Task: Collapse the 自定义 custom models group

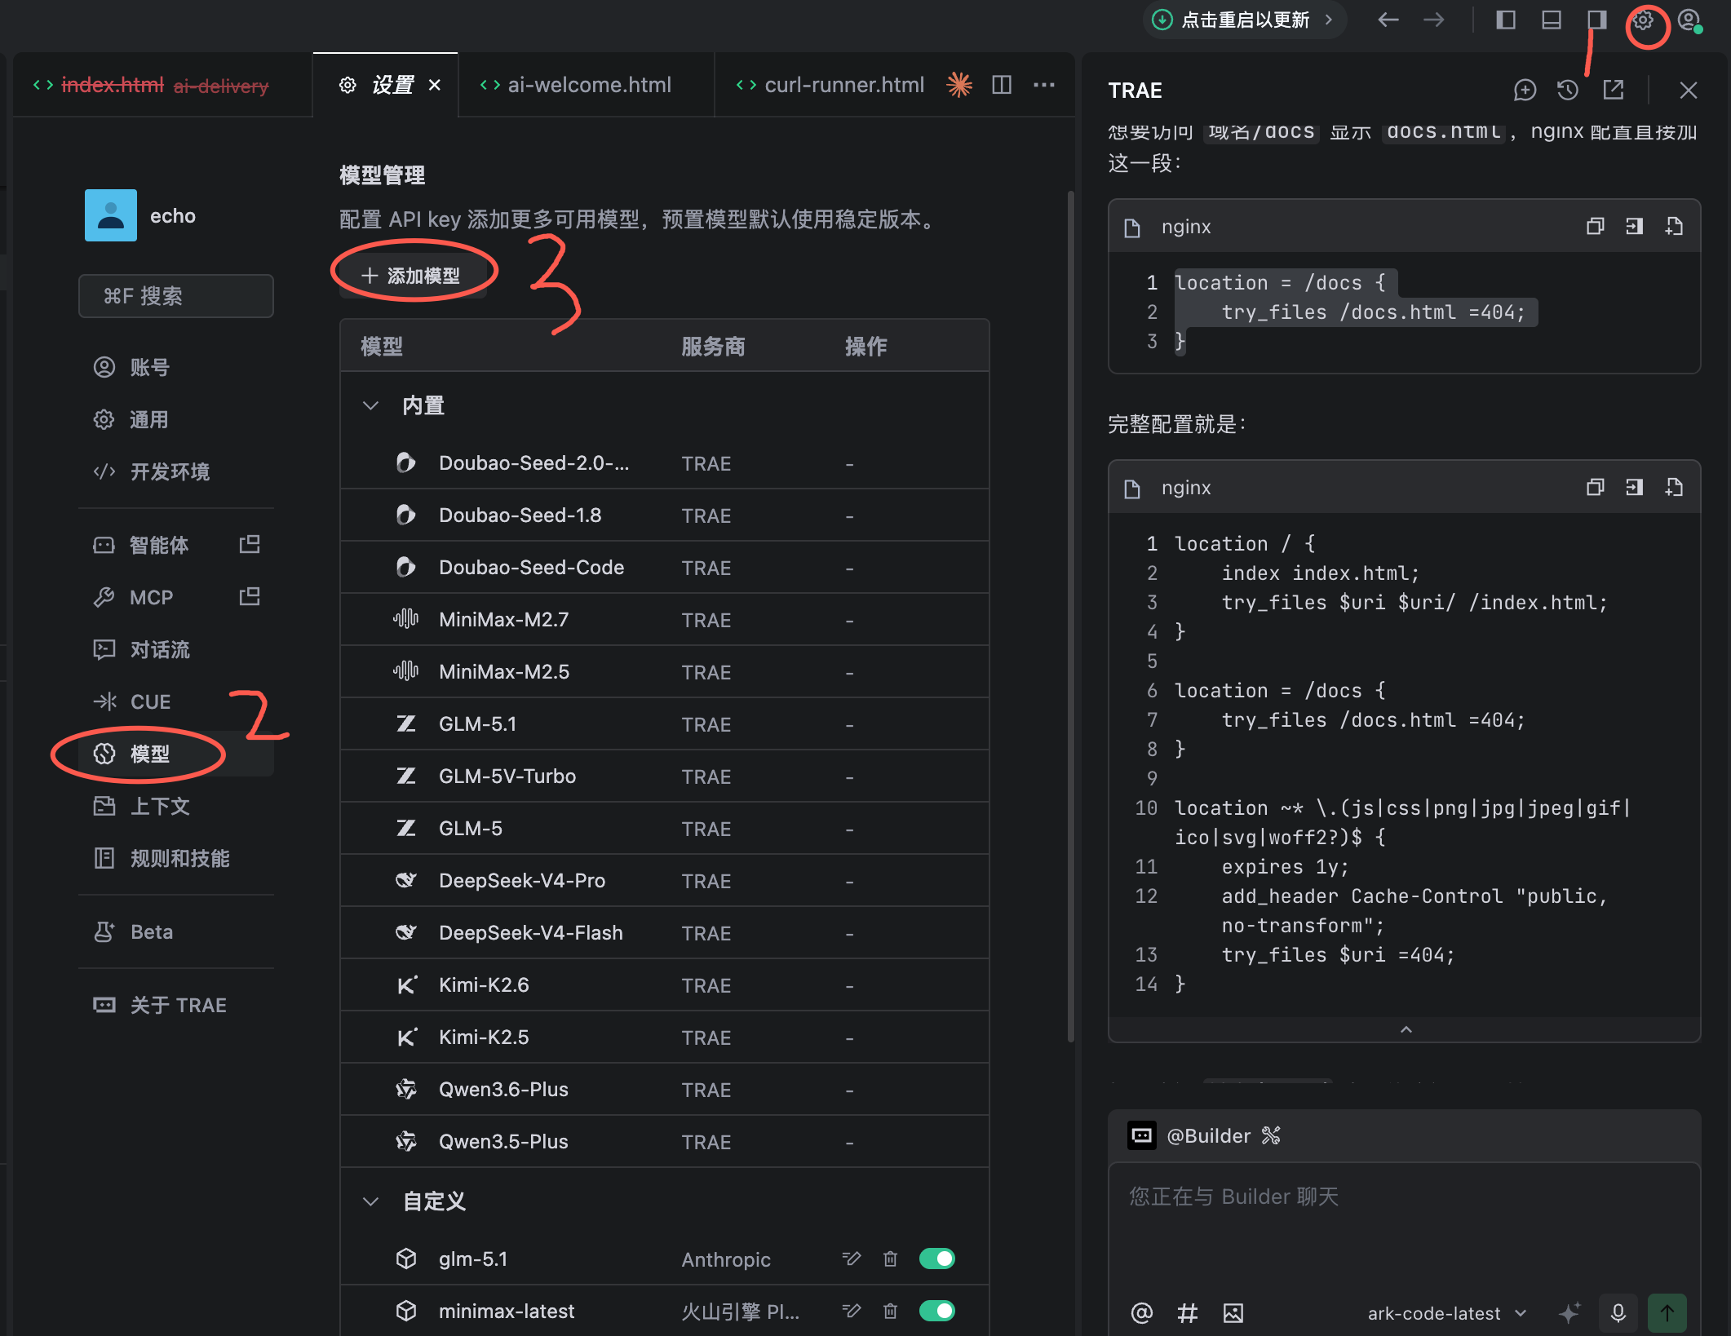Action: [x=370, y=1201]
